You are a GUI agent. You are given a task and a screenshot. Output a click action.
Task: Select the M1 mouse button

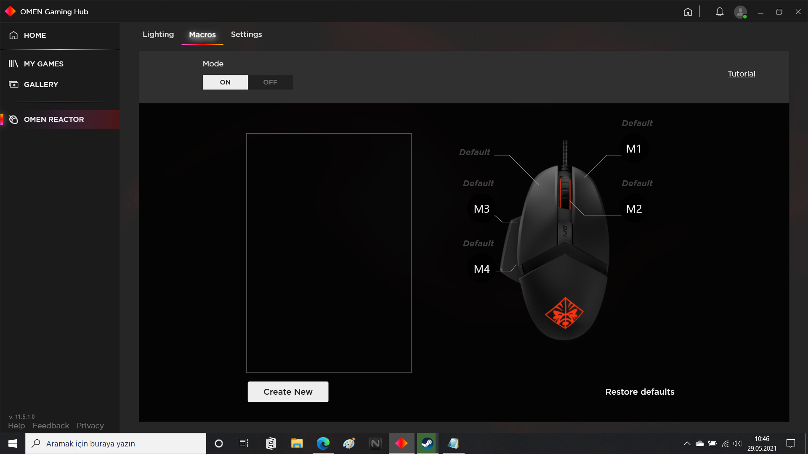633,149
